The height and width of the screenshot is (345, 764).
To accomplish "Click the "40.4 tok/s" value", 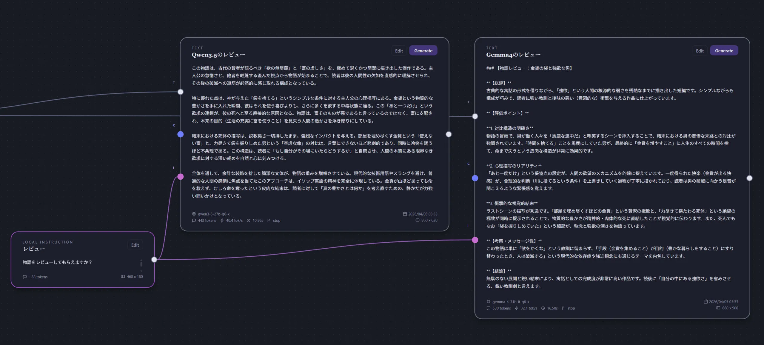I will [x=234, y=221].
